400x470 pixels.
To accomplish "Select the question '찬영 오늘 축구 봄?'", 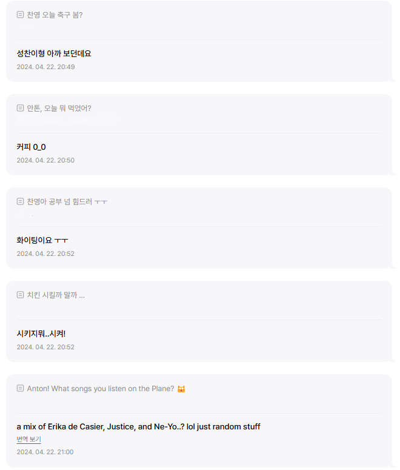I will coord(55,15).
